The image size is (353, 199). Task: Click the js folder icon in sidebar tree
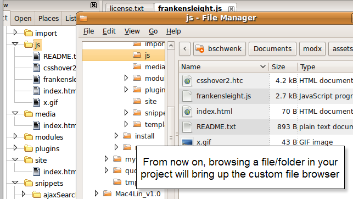[29, 45]
